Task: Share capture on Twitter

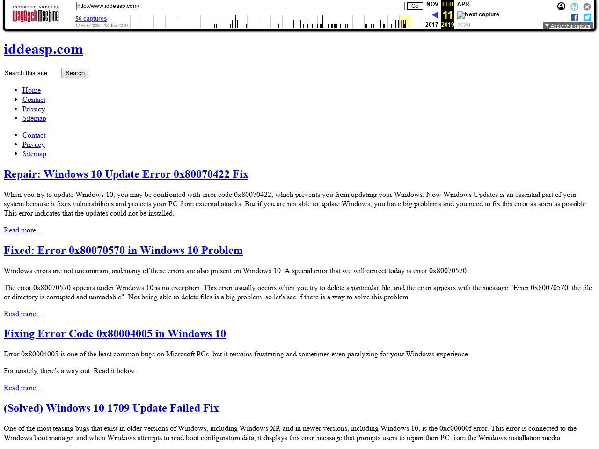Action: coord(587,17)
